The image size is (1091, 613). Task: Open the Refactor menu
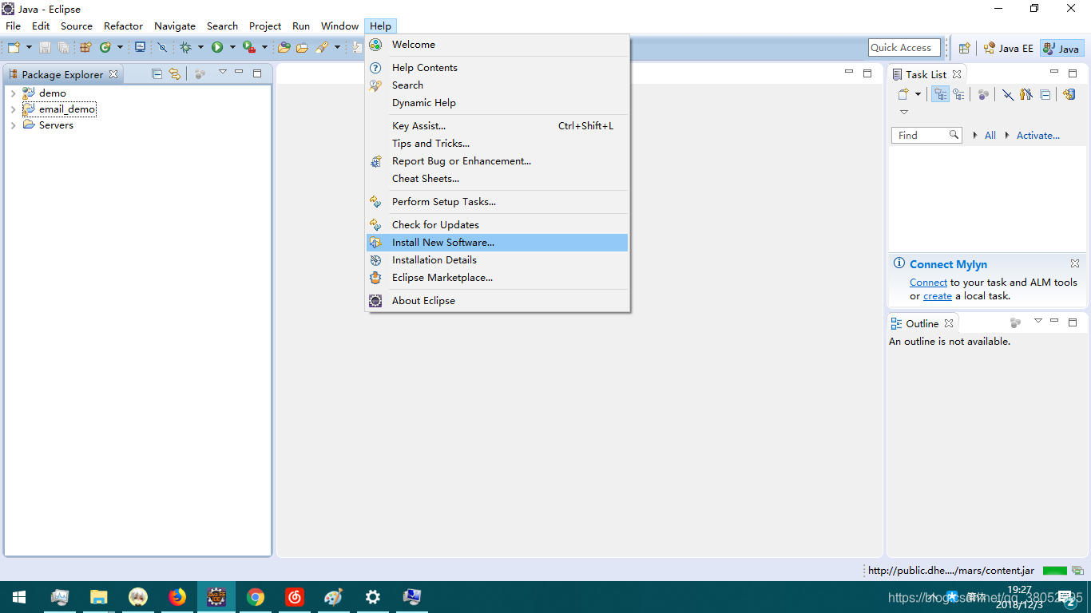click(x=123, y=26)
